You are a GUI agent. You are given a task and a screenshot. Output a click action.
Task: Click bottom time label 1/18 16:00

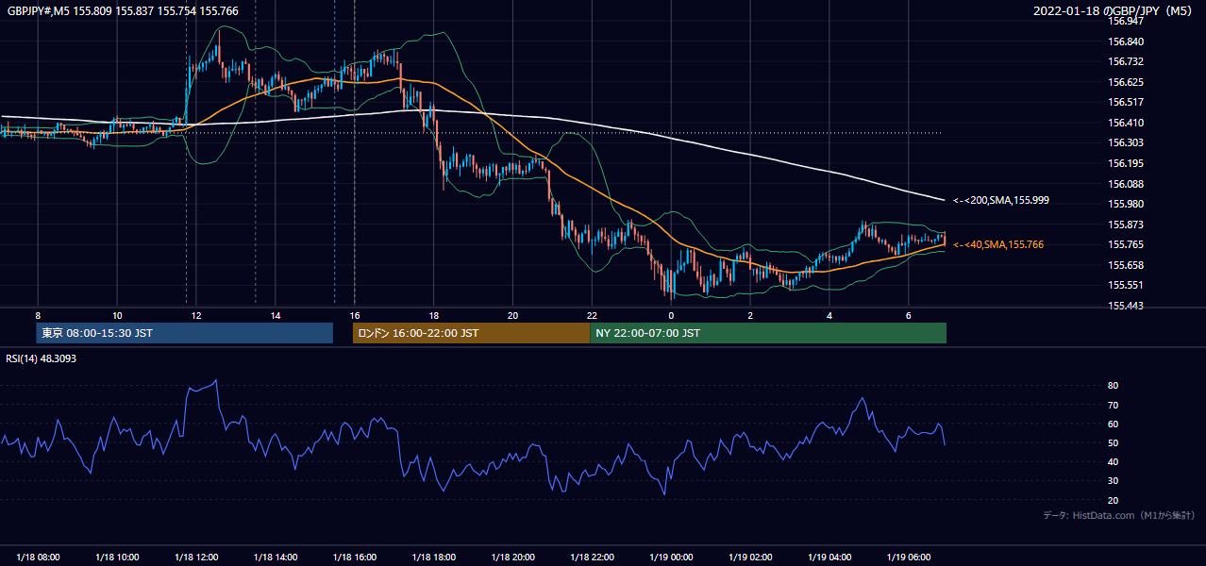point(355,557)
